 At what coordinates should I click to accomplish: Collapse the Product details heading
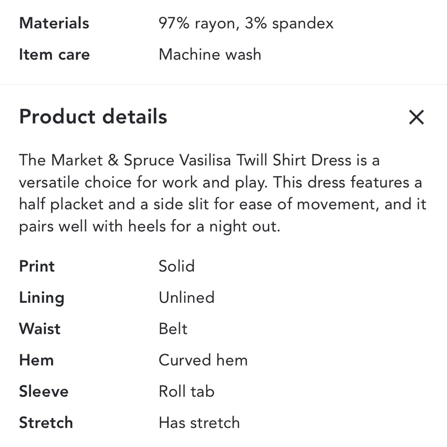[x=93, y=117]
